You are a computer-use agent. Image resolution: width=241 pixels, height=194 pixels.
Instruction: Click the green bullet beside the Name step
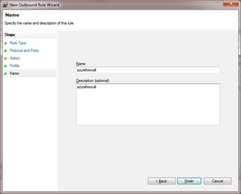(x=5, y=73)
